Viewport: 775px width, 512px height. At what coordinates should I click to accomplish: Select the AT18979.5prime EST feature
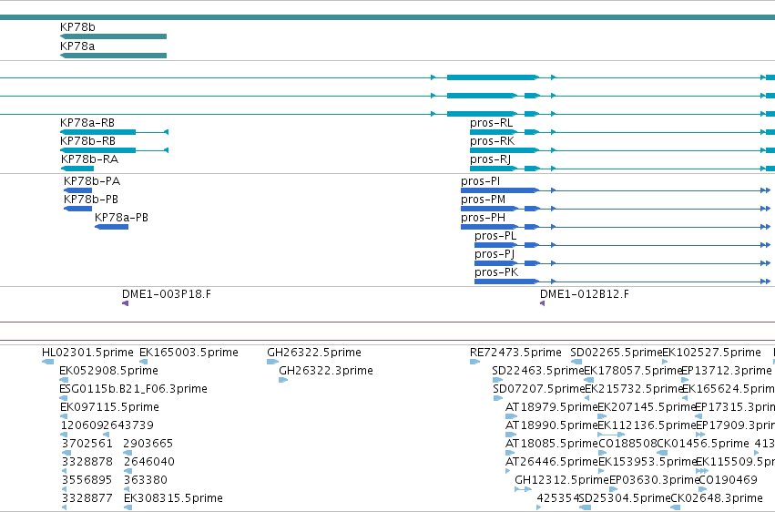512,416
